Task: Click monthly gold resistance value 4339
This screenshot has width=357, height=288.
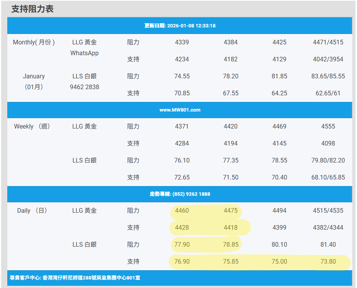Action: pos(182,42)
